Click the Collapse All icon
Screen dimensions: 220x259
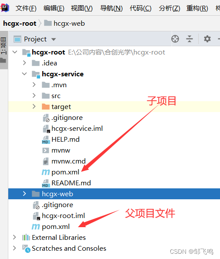point(190,39)
